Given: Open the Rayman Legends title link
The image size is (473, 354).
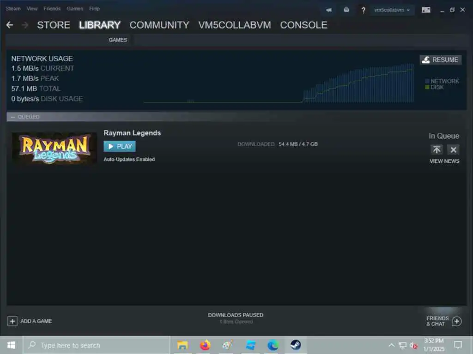Looking at the screenshot, I should pyautogui.click(x=132, y=133).
